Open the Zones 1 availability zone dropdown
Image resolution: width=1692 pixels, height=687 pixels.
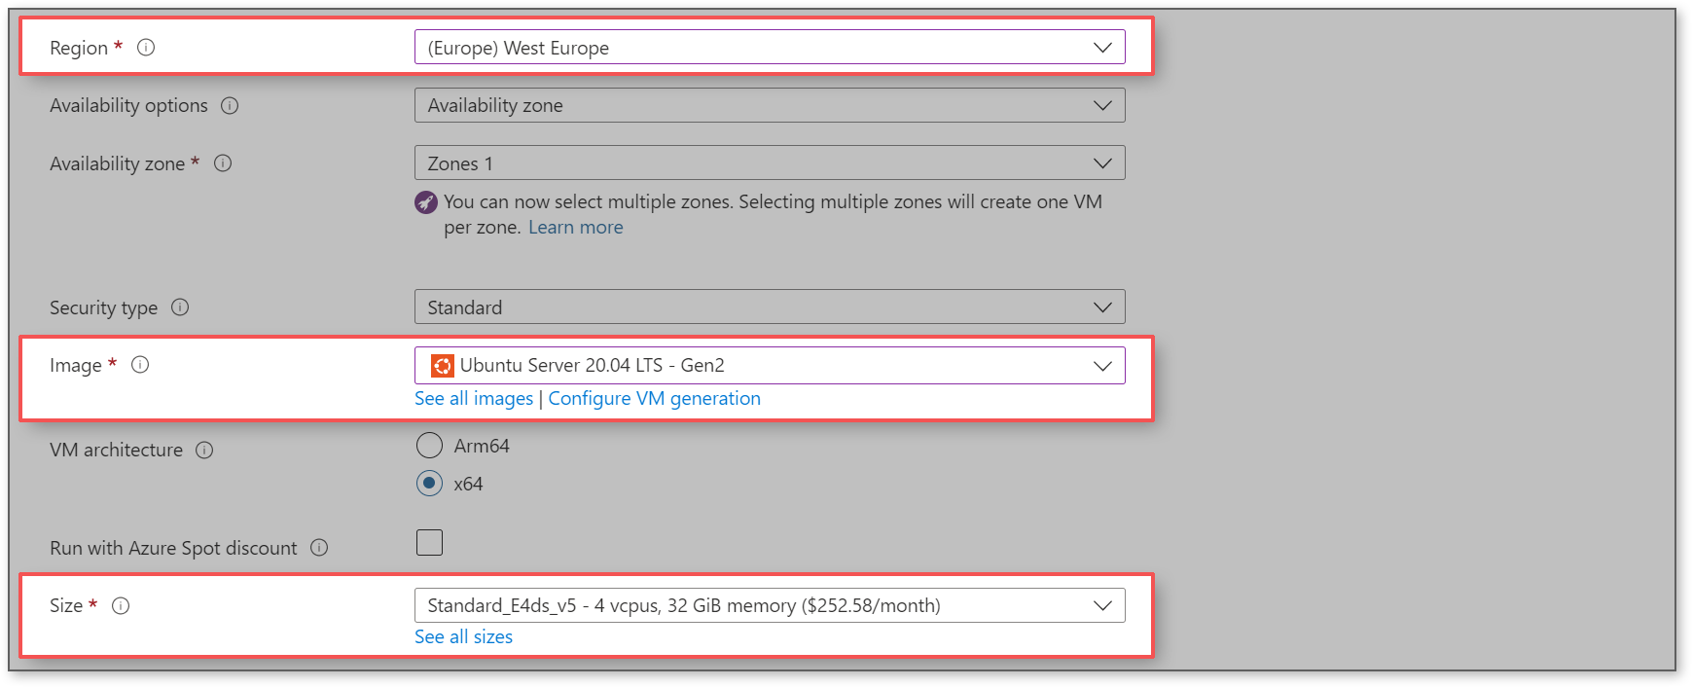coord(770,163)
